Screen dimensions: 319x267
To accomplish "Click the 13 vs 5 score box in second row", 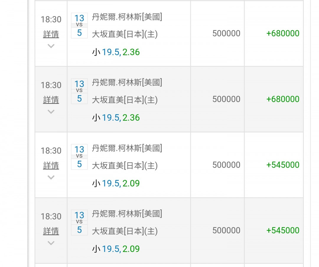I will [x=79, y=91].
